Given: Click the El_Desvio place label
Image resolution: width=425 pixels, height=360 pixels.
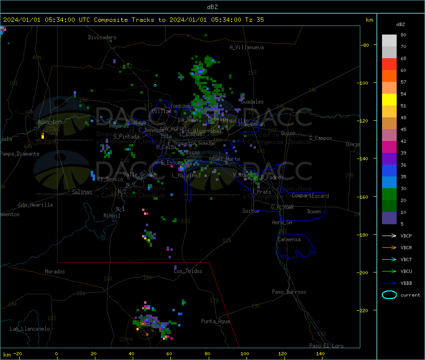Looking at the screenshot, I should pos(110,179).
